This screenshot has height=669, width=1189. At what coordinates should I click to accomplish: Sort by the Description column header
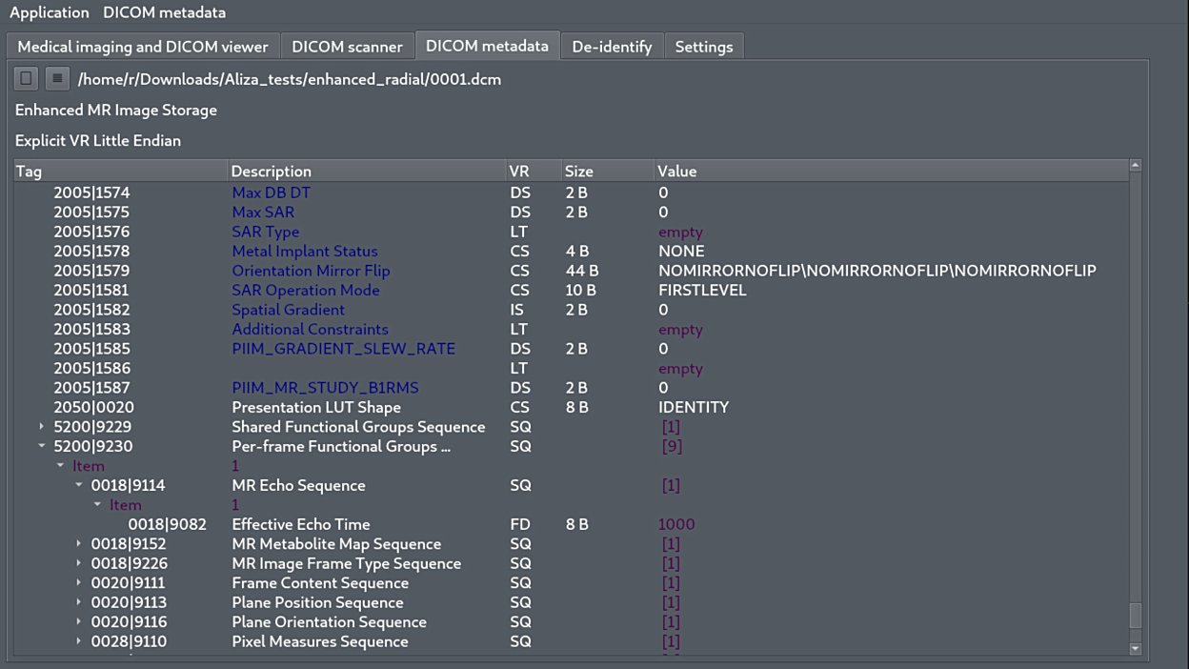tap(272, 172)
